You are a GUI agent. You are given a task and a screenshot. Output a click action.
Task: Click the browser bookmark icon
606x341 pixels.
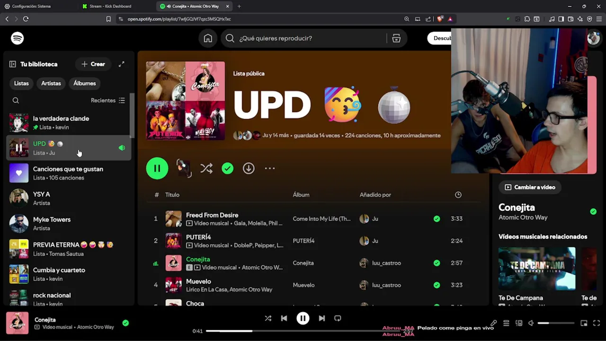pyautogui.click(x=108, y=19)
